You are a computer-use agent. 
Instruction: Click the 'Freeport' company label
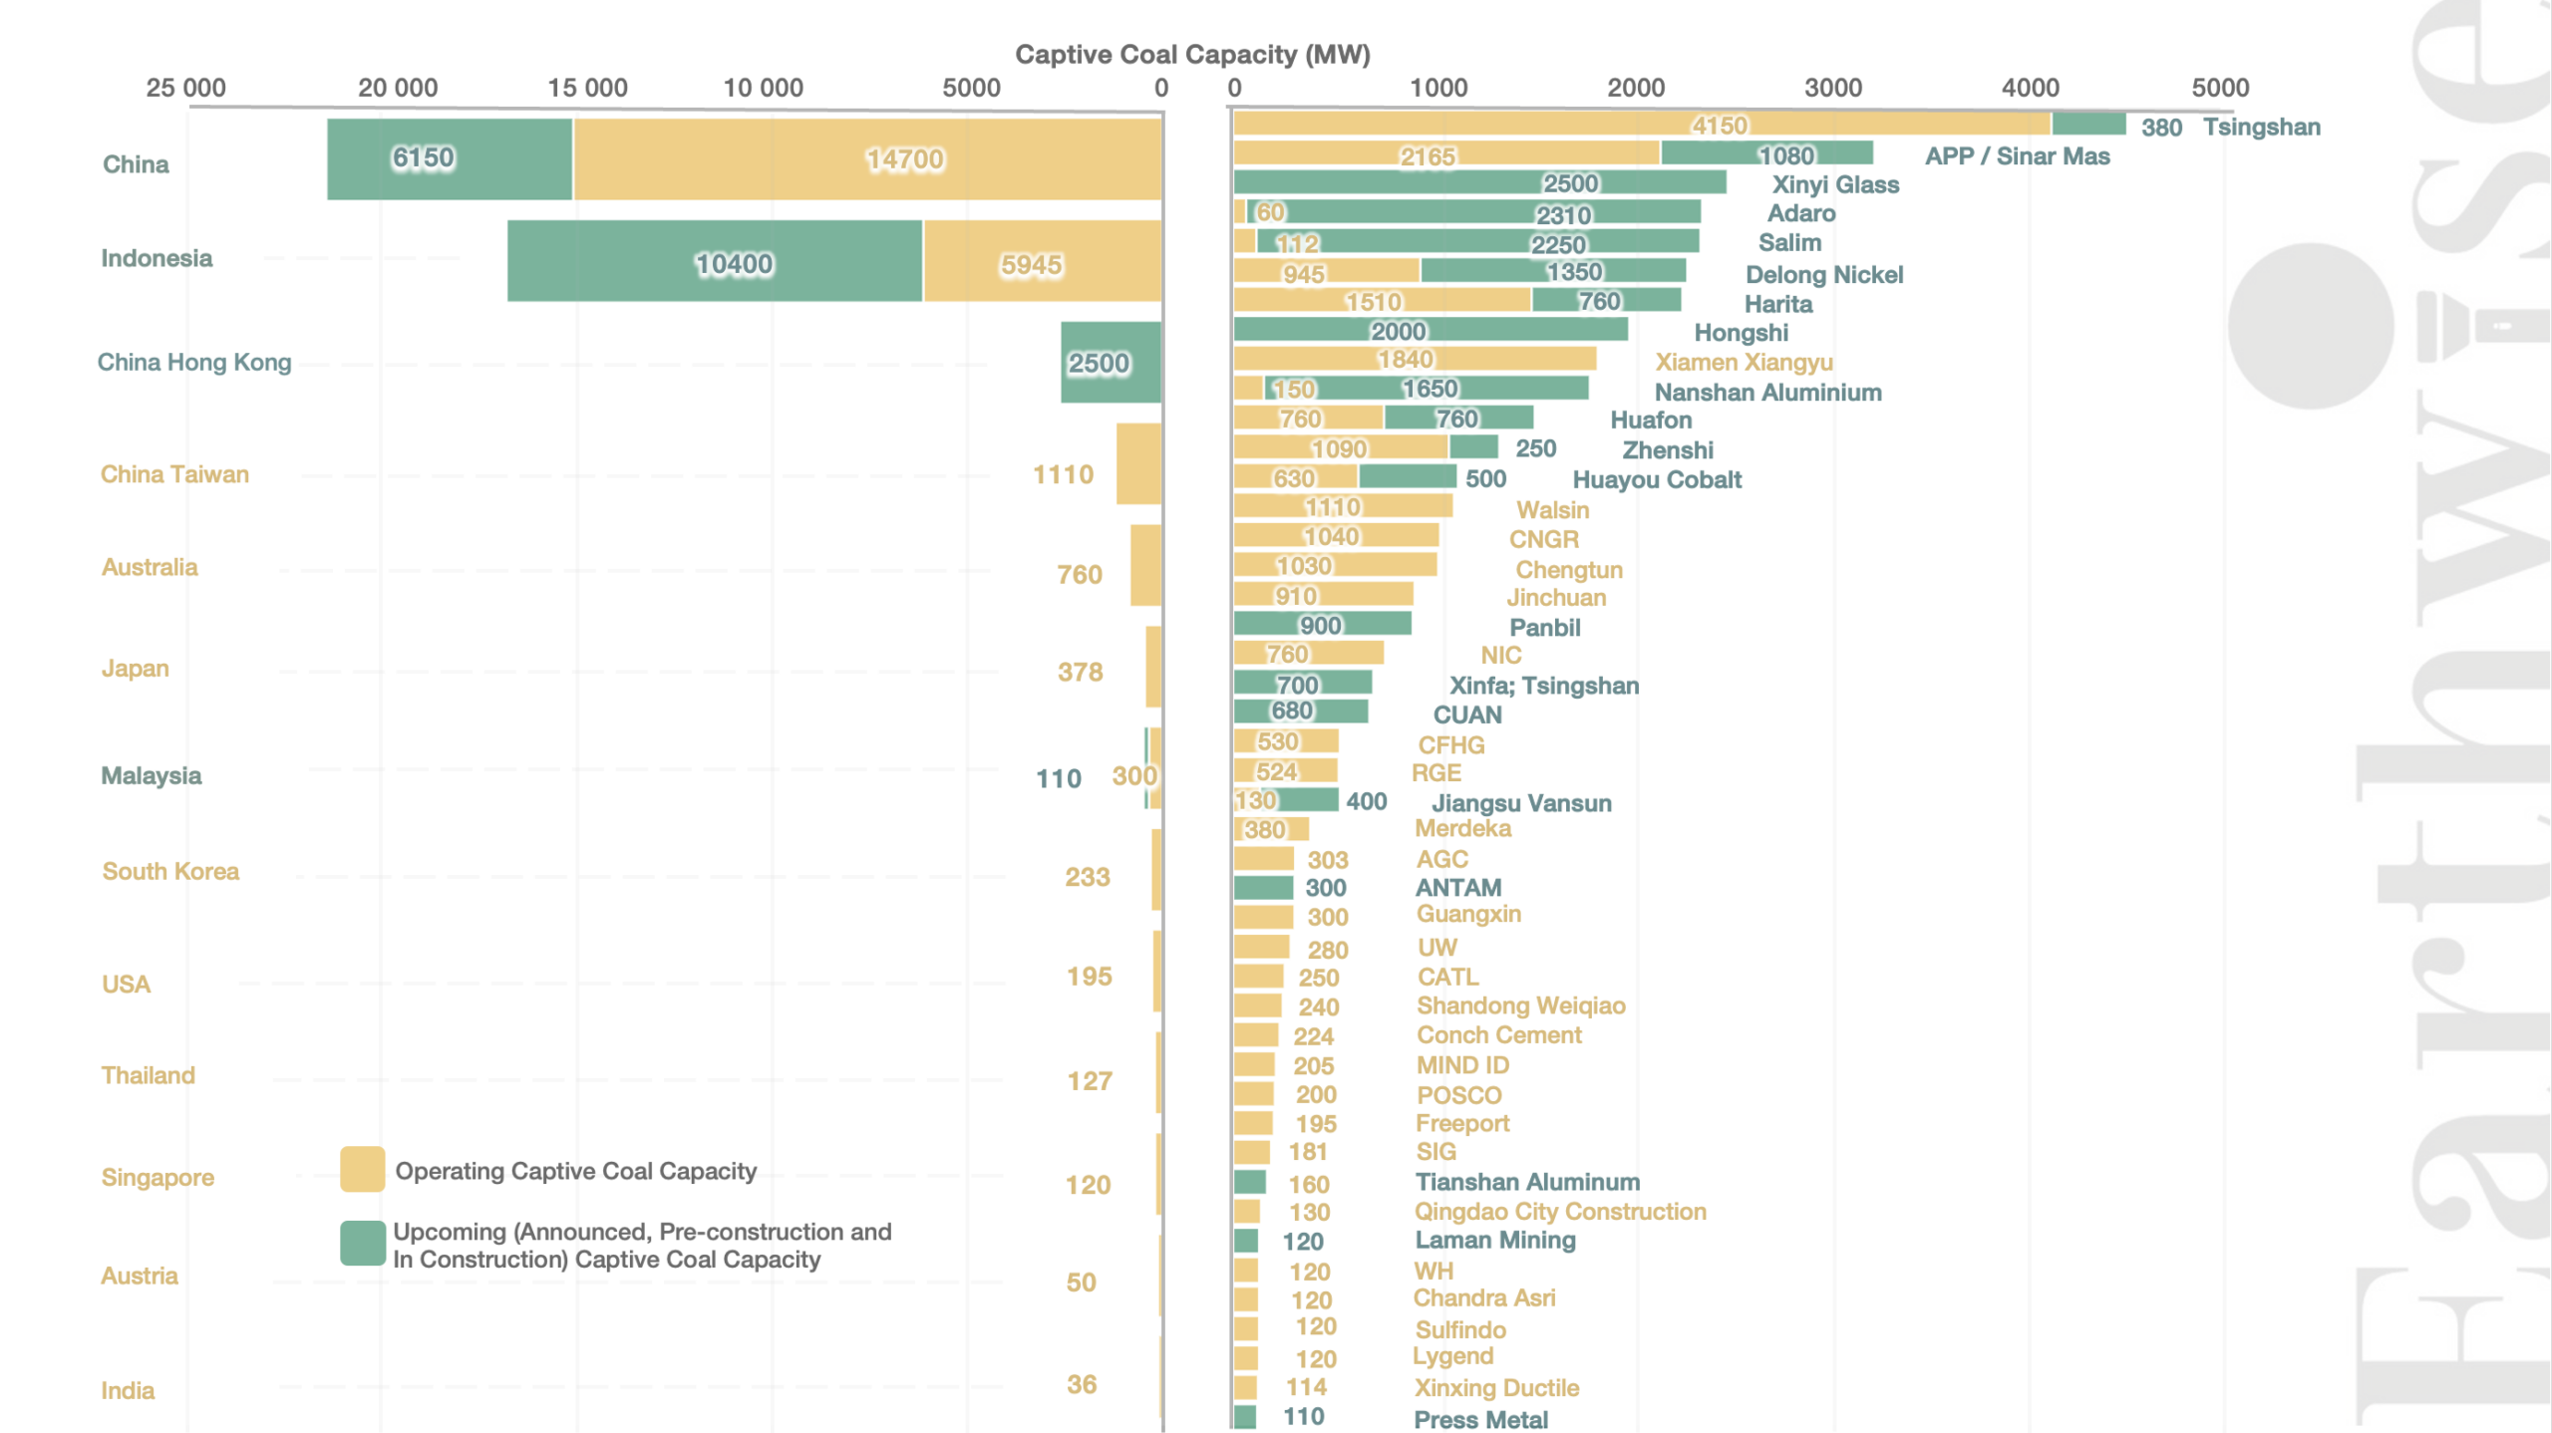pos(1461,1123)
